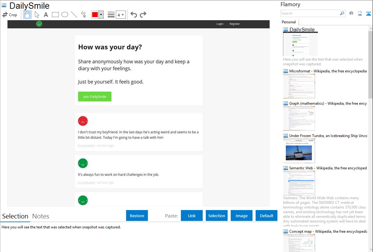Pick the rectangle shape tool
The height and width of the screenshot is (252, 373).
tap(55, 15)
